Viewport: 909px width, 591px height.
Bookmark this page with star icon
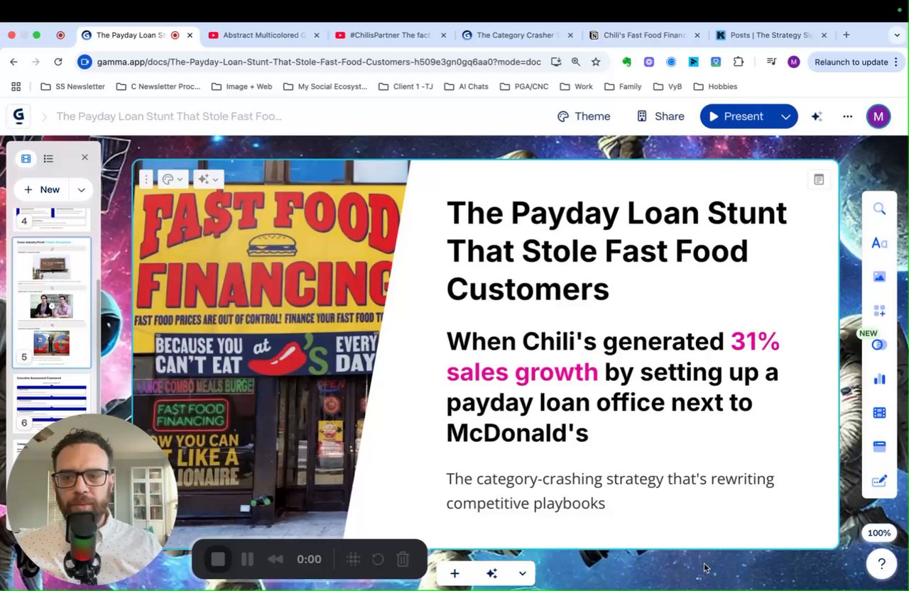pyautogui.click(x=596, y=62)
